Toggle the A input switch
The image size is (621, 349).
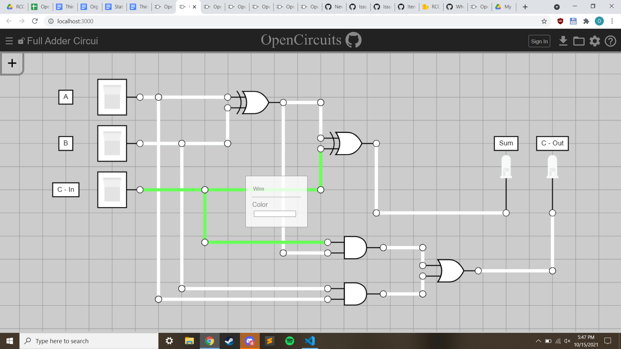click(x=112, y=97)
